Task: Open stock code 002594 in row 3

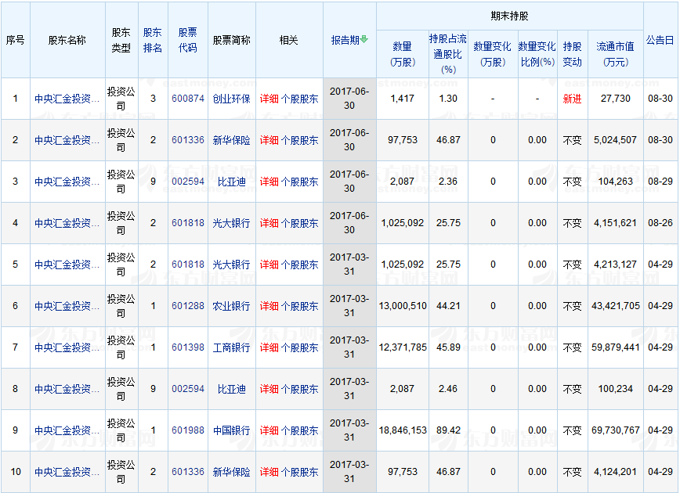Action: point(188,182)
